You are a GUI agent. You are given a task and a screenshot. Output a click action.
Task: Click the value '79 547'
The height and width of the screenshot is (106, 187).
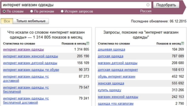pos(84,87)
